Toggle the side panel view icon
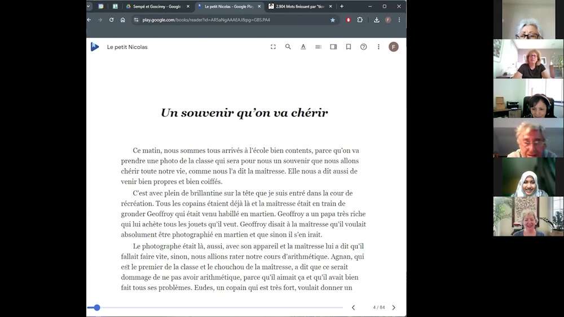 [x=333, y=47]
